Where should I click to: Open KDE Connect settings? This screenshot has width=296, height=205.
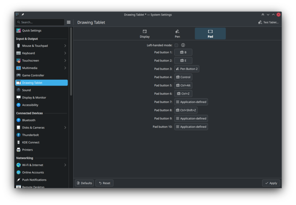(30, 143)
